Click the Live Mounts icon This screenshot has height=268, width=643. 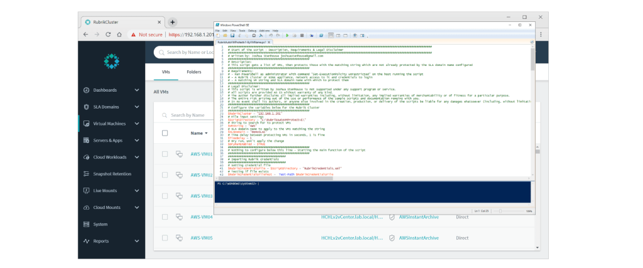(x=86, y=191)
